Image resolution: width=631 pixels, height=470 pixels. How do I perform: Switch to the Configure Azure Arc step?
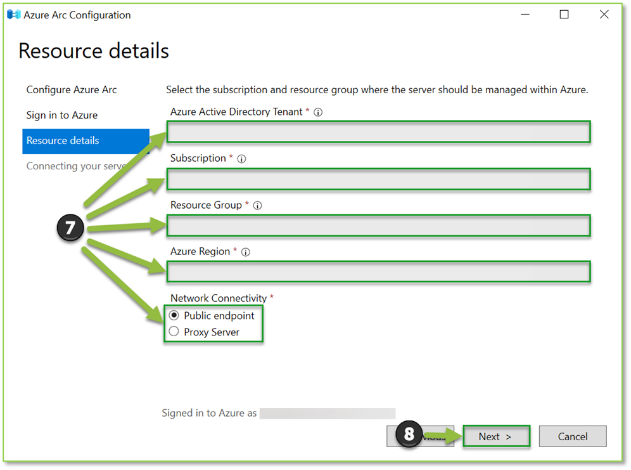point(71,89)
